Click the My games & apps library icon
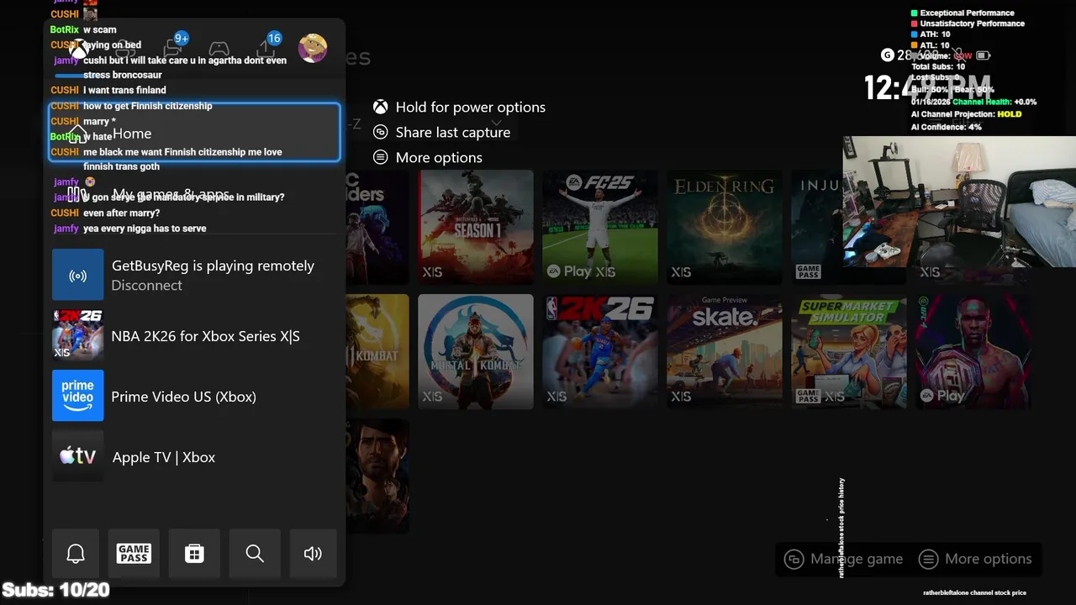 click(x=77, y=194)
